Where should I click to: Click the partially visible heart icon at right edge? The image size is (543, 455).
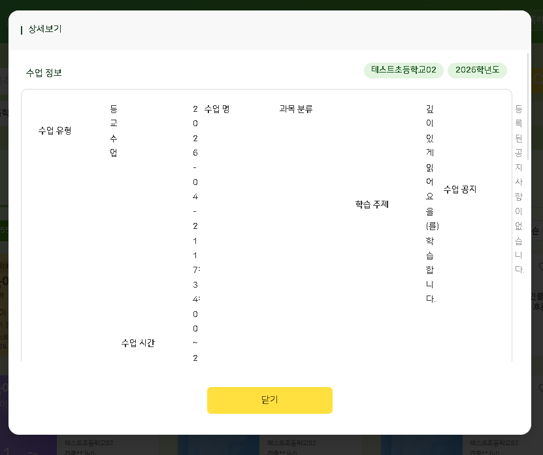(x=540, y=267)
